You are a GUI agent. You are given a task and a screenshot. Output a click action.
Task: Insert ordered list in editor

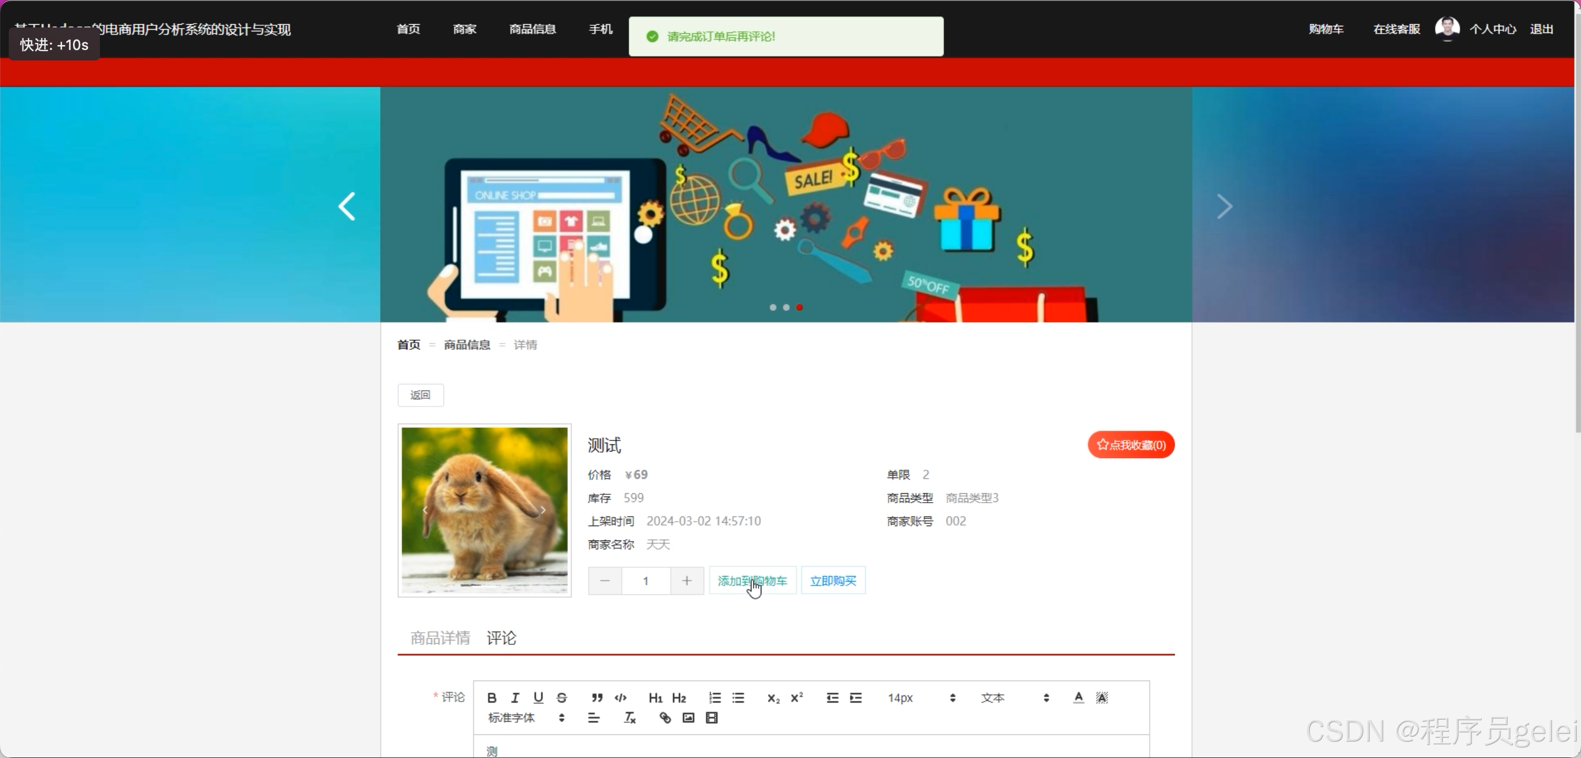[x=714, y=698]
